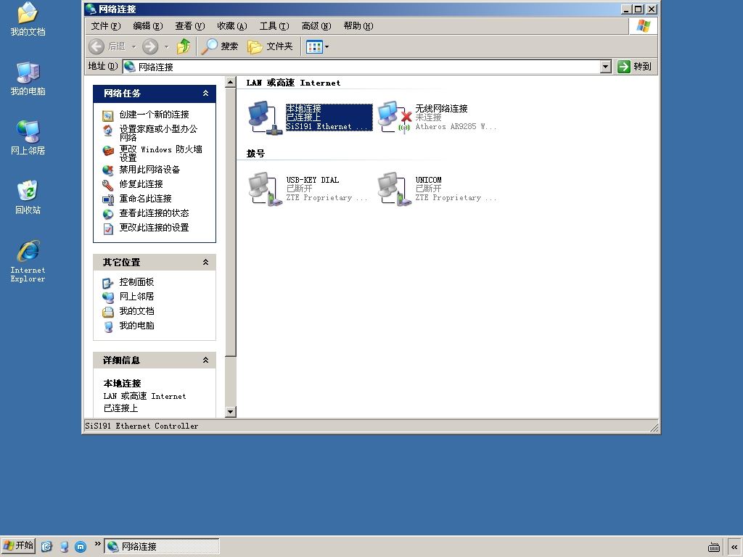
Task: Click the LAN 或高速 Internet group header
Action: (x=293, y=83)
